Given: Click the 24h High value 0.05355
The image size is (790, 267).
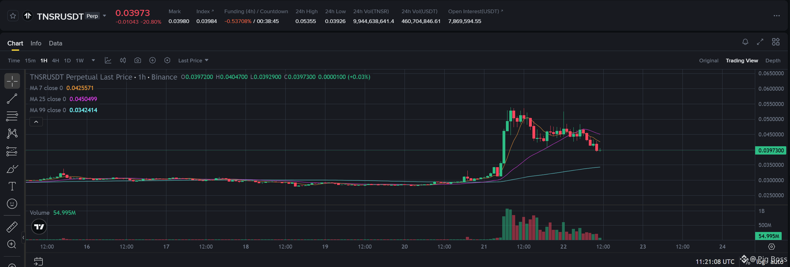Looking at the screenshot, I should click(x=306, y=21).
